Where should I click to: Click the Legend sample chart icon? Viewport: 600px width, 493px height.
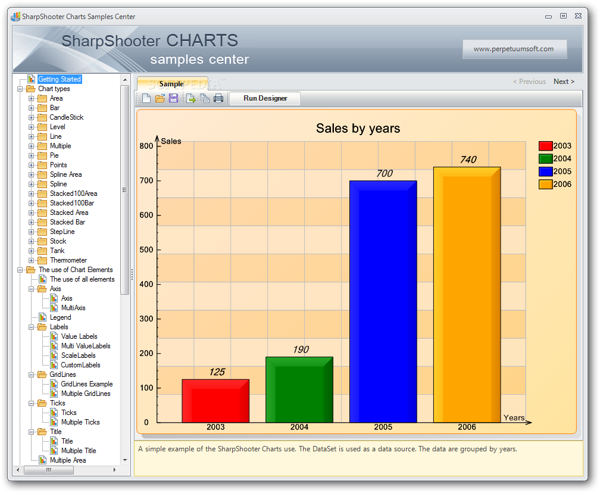click(43, 317)
